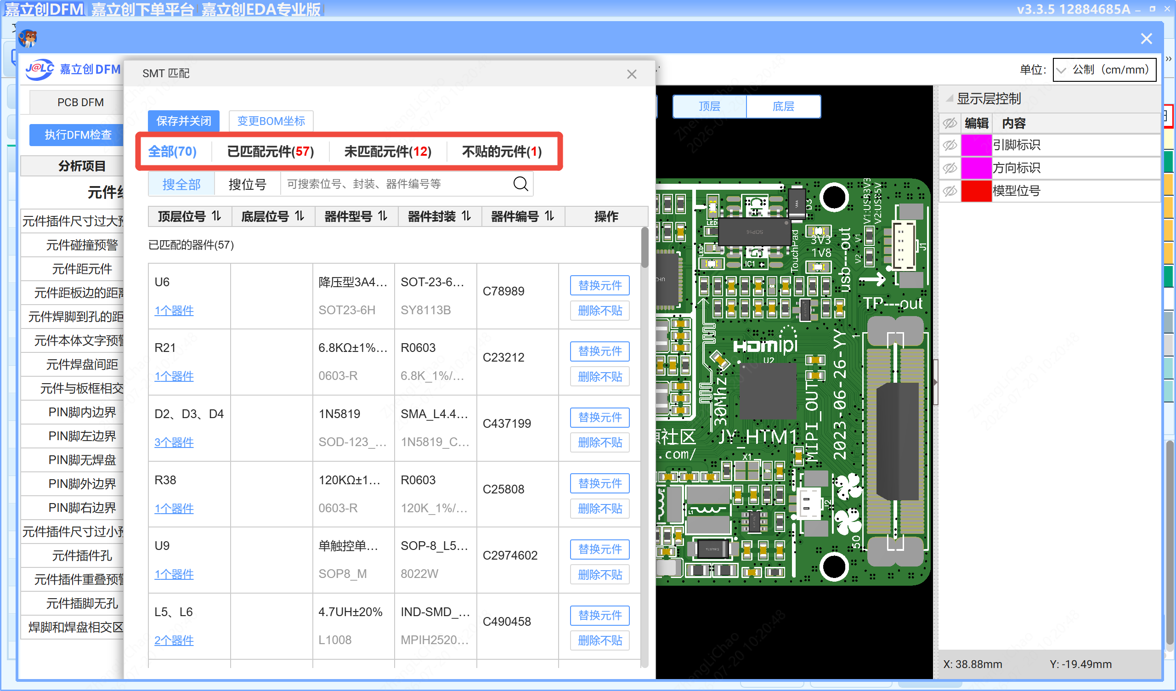Click 变更BOM坐标 button

(271, 121)
